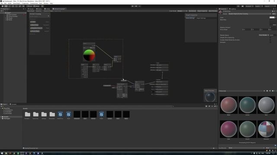Toggle Global handle rotation mode
The height and width of the screenshot is (155, 277).
(36, 6)
